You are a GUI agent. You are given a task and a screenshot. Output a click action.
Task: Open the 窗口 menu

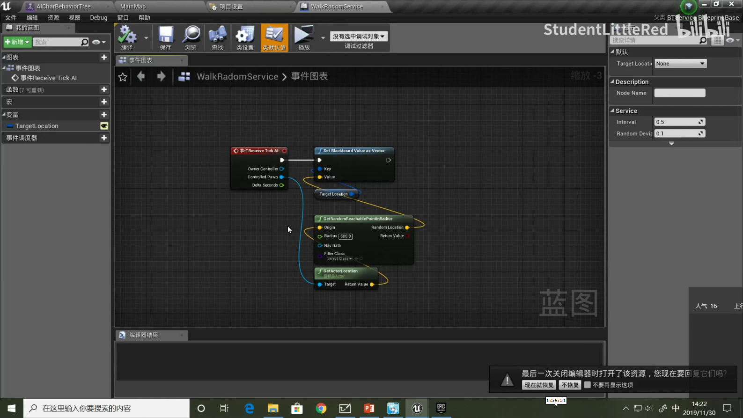tap(123, 18)
